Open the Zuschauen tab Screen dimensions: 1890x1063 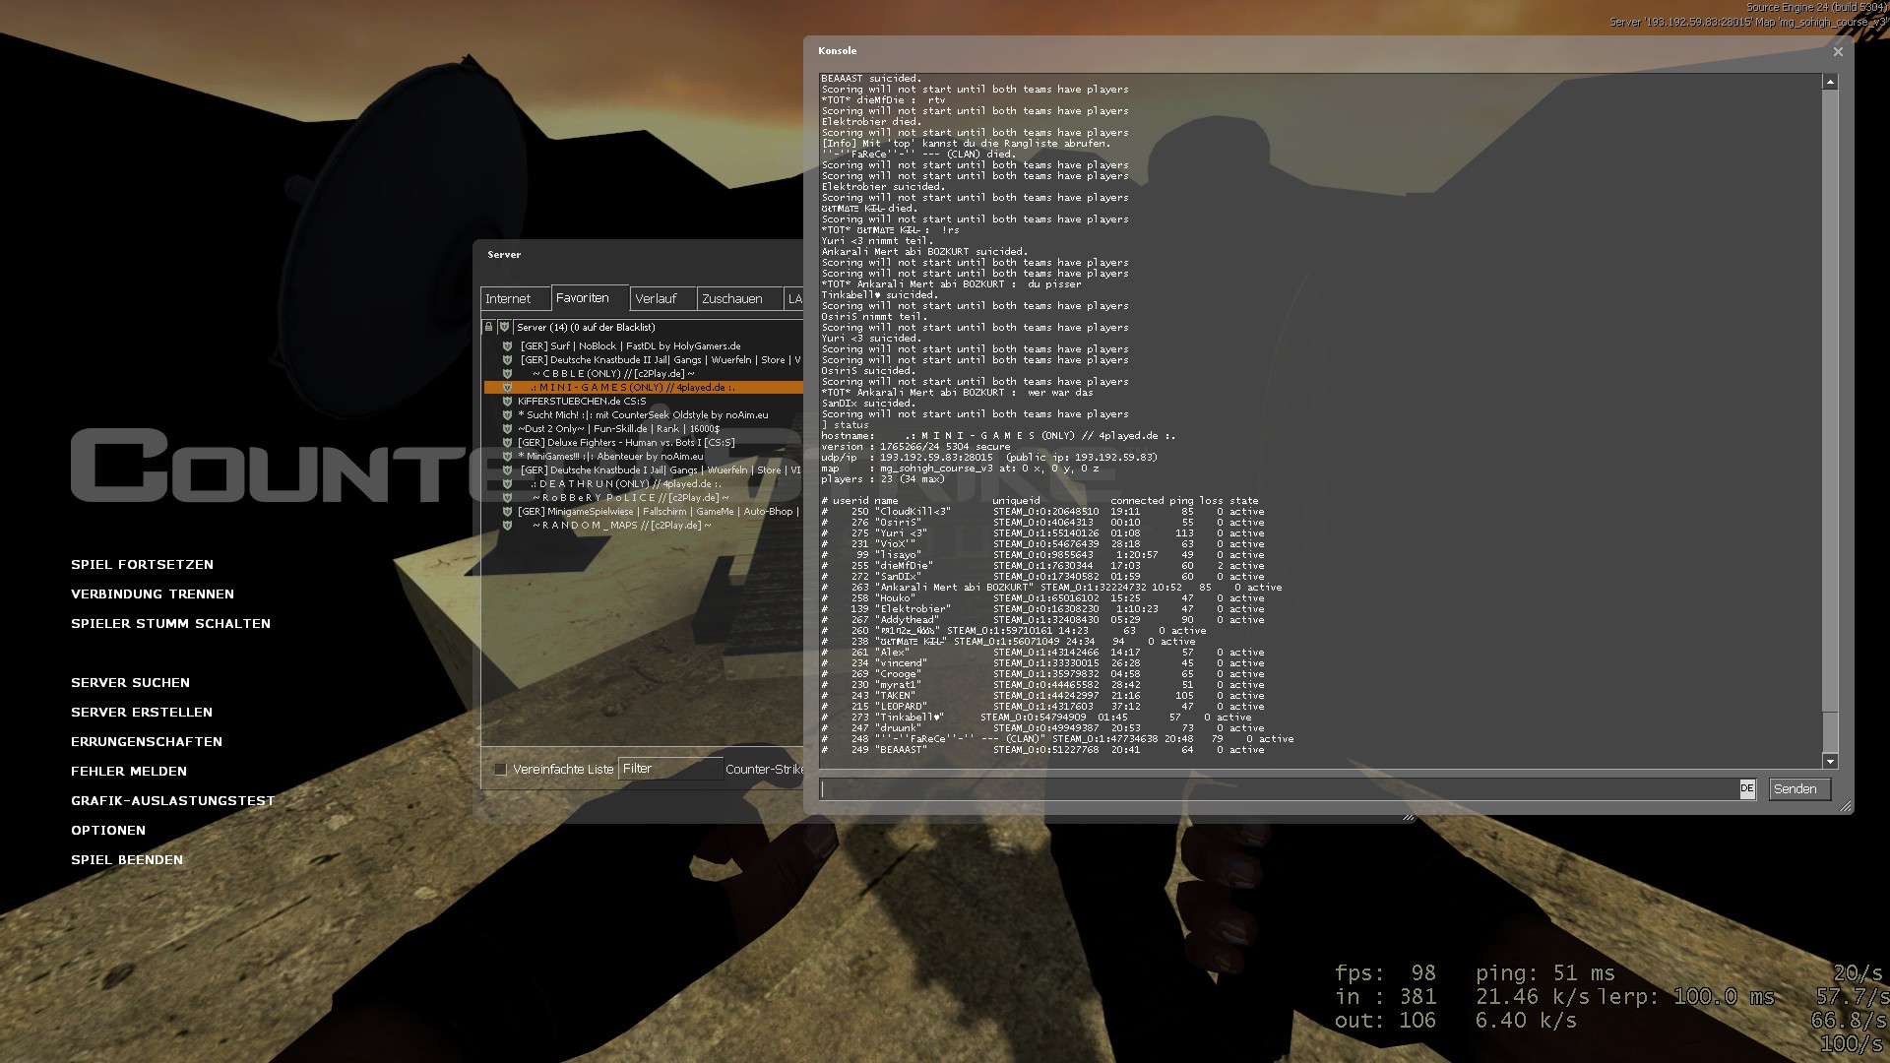click(739, 299)
